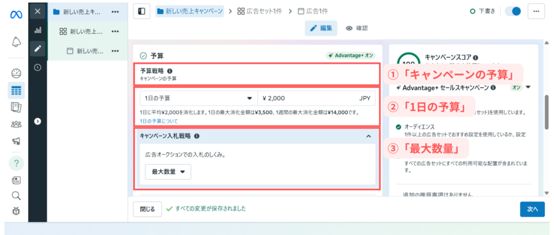This screenshot has width=554, height=235.
Task: Select ad set 新しい売上... in the tree
Action: click(81, 31)
